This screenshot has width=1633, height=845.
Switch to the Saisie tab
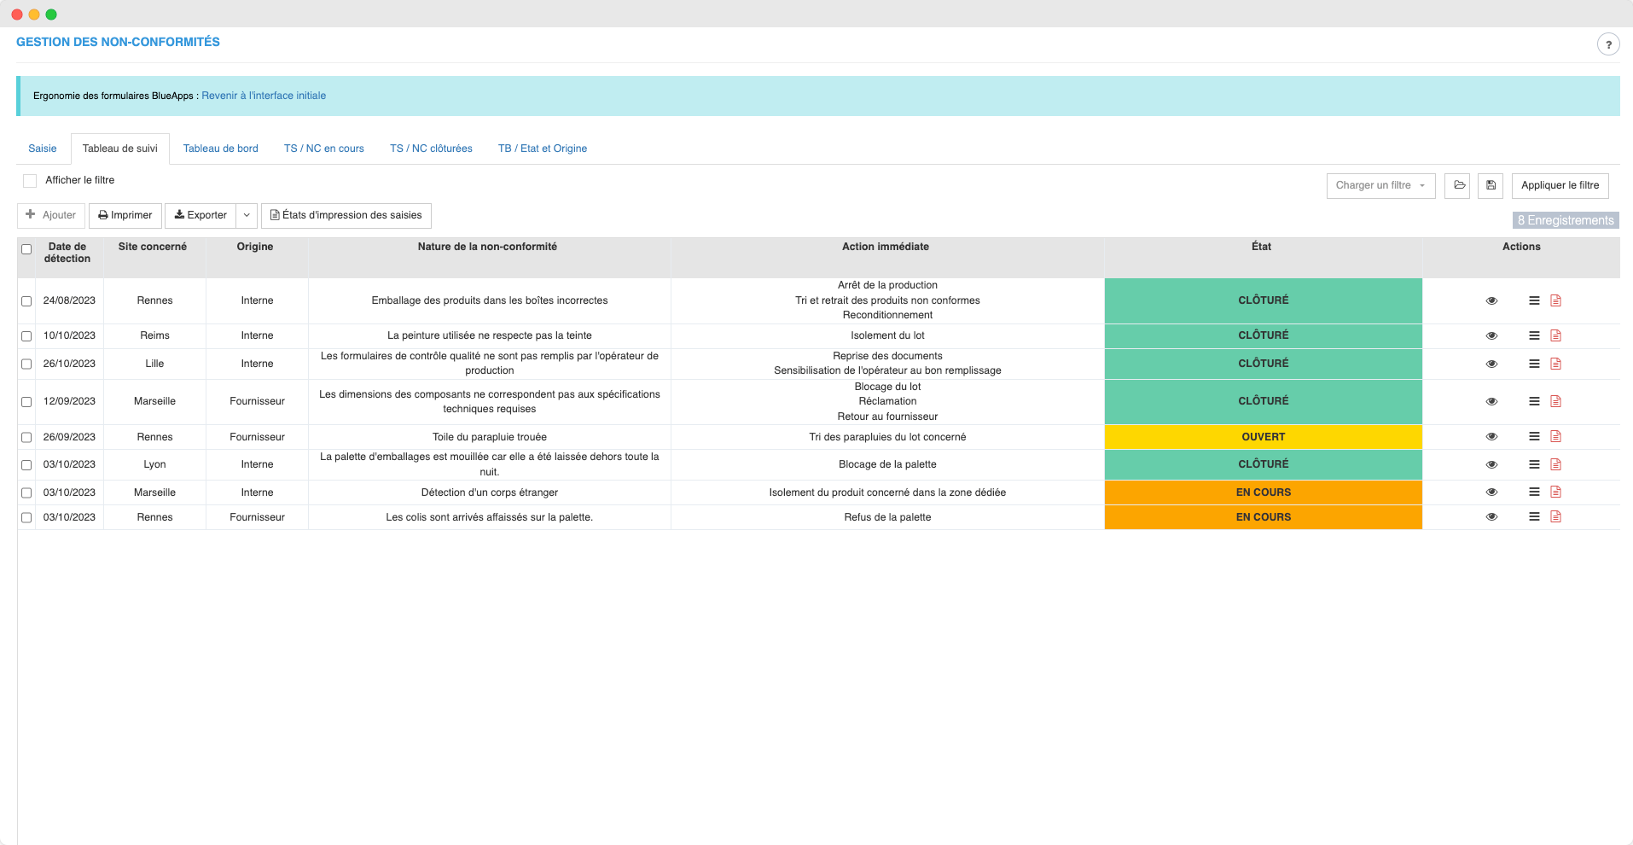click(x=43, y=149)
